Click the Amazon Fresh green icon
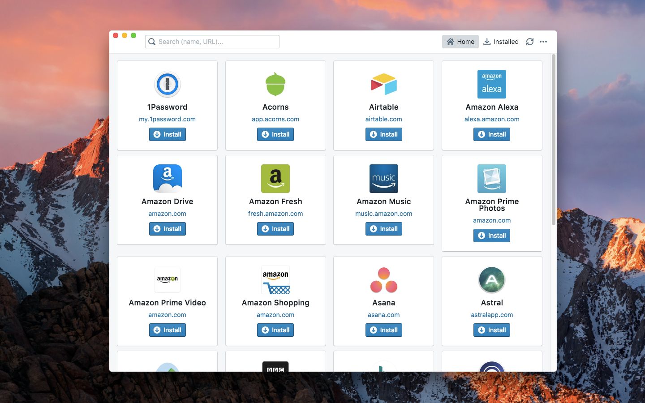This screenshot has height=403, width=645. pyautogui.click(x=275, y=179)
